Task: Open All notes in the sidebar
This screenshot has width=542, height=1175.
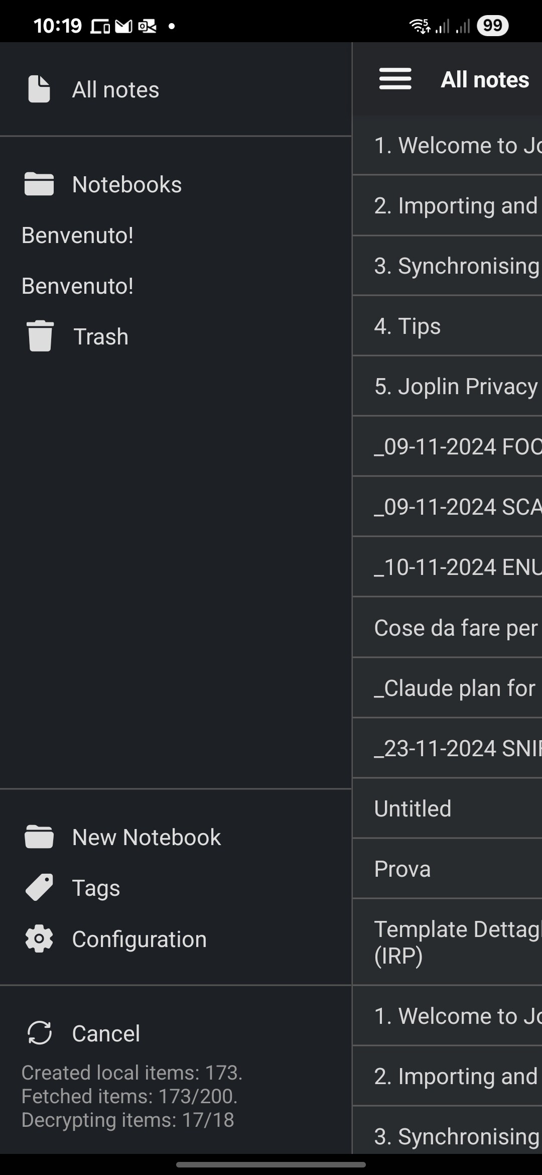Action: tap(176, 89)
